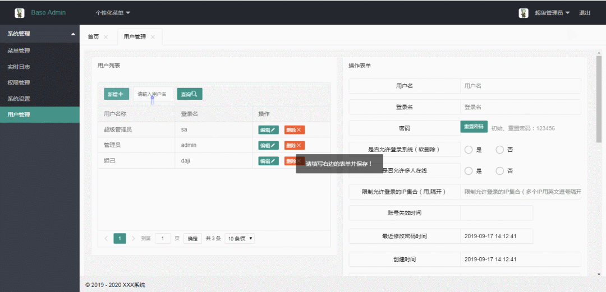Focus the 请输入用户名 search field
This screenshot has width=606, height=292.
153,94
